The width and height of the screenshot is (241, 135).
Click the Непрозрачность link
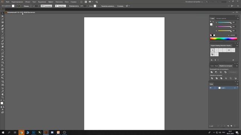coord(74,6)
